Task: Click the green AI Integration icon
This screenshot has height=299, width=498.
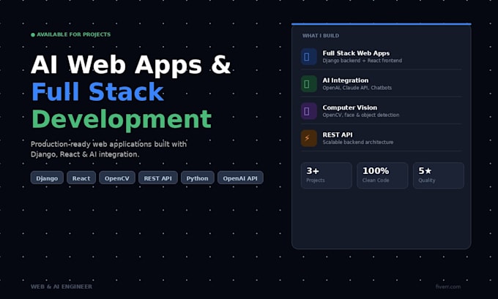Action: (309, 84)
